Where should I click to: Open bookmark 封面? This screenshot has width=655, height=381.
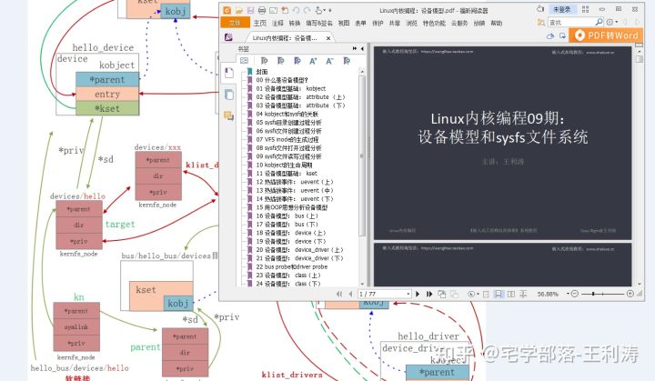click(262, 72)
